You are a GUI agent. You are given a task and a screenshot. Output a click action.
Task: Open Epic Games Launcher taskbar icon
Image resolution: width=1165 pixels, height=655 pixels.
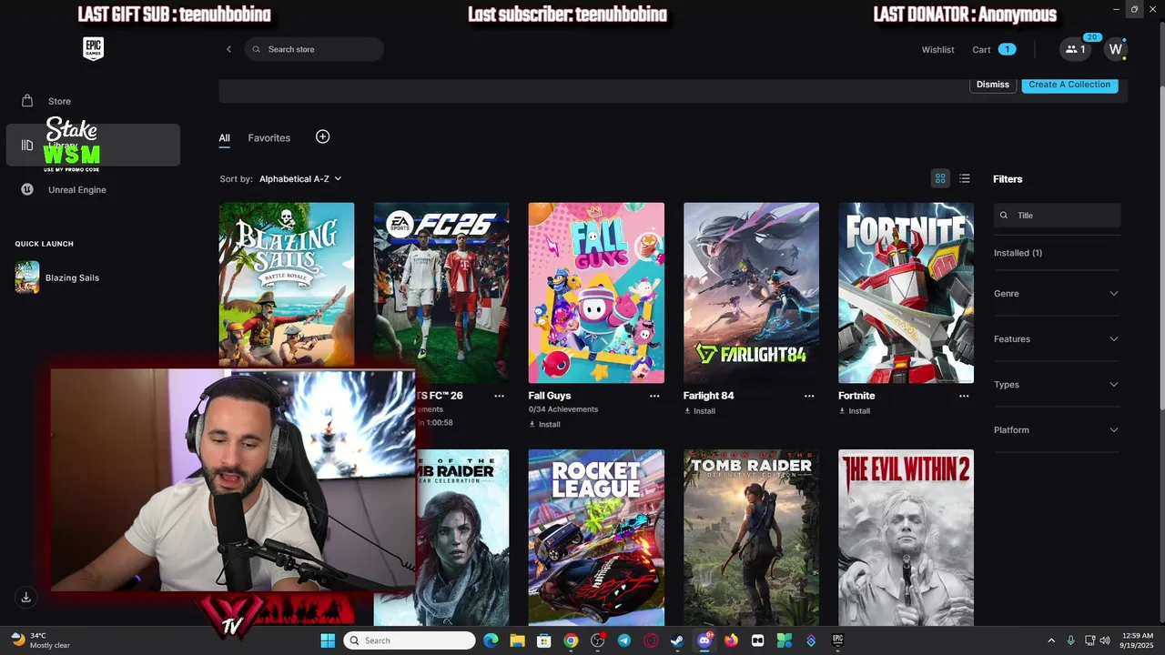tap(837, 640)
